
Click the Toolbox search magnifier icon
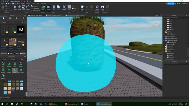[x=22, y=22]
